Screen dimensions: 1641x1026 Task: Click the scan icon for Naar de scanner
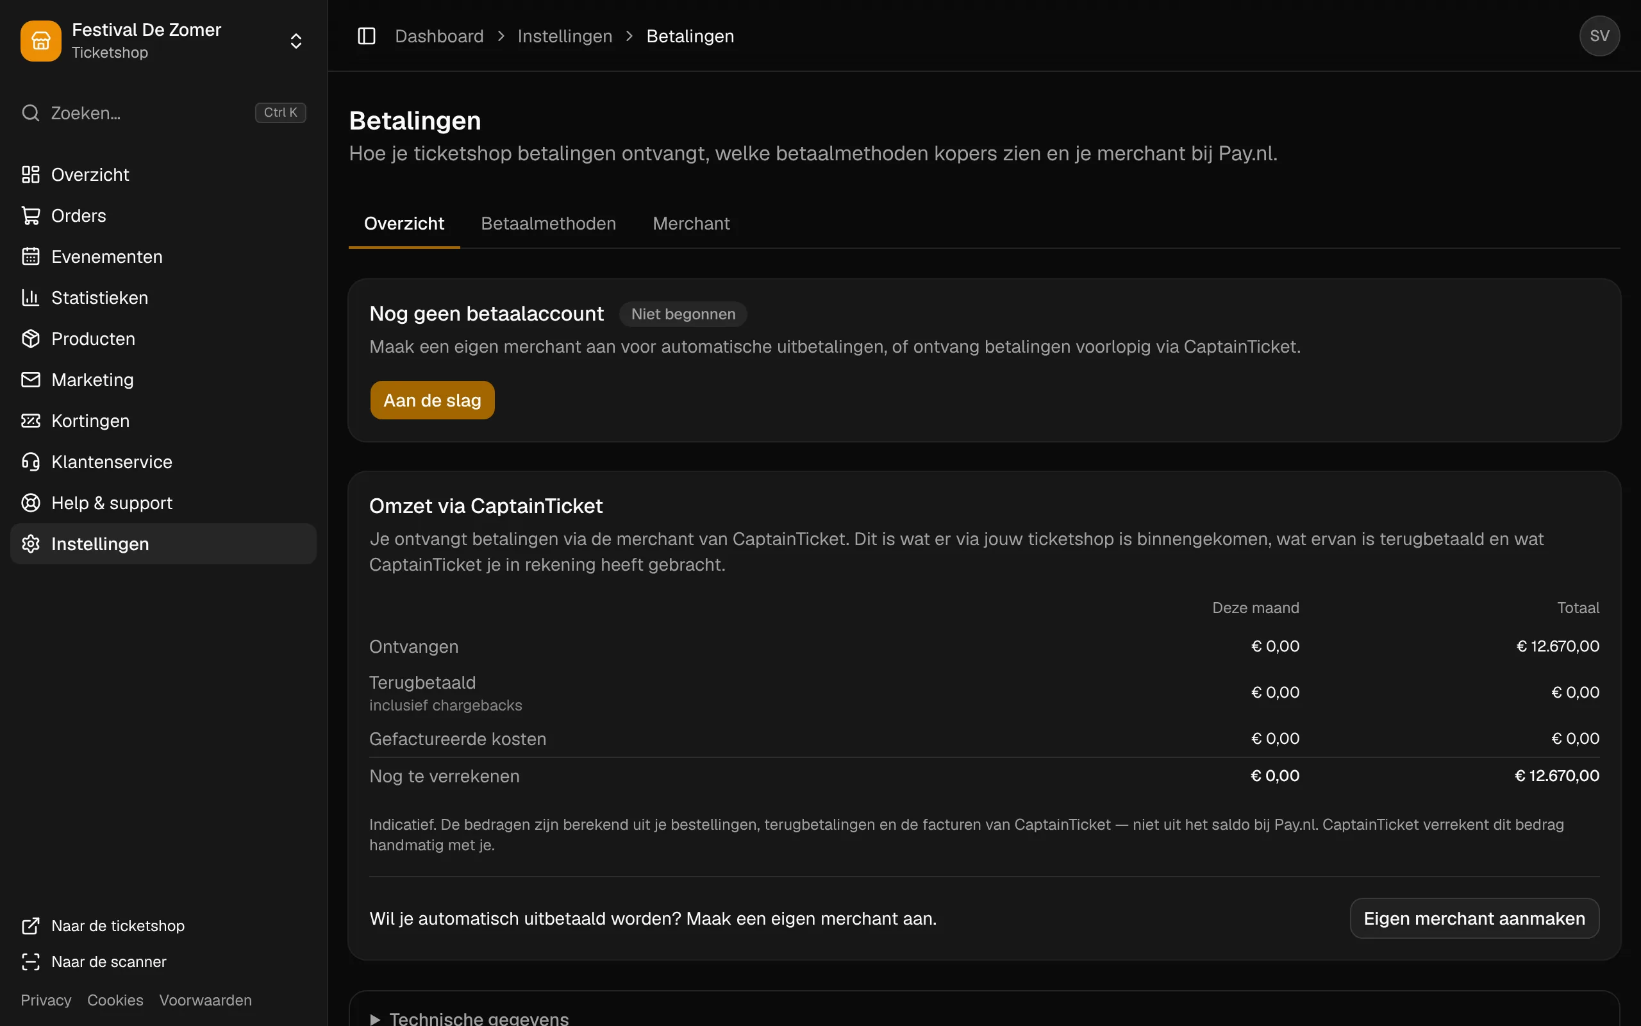[31, 963]
